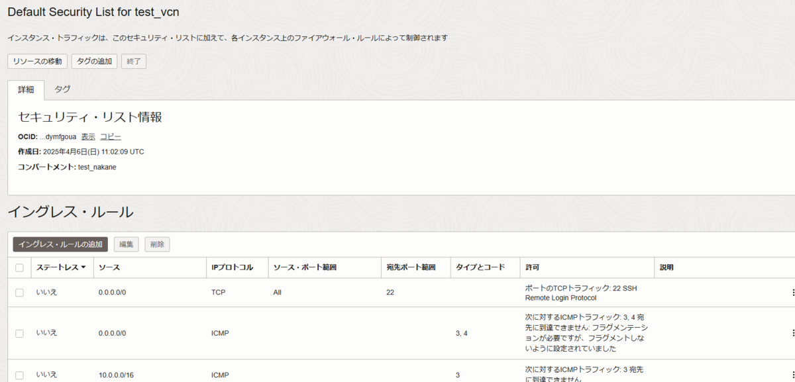Click the IPプロトコル column header

[x=232, y=267]
